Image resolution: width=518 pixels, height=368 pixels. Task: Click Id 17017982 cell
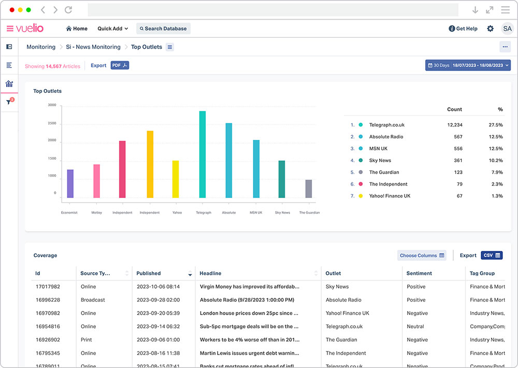[x=48, y=287]
